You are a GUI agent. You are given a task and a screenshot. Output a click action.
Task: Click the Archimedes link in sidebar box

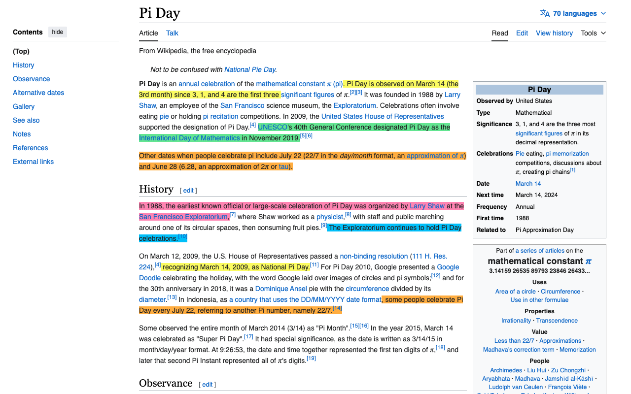pos(506,370)
